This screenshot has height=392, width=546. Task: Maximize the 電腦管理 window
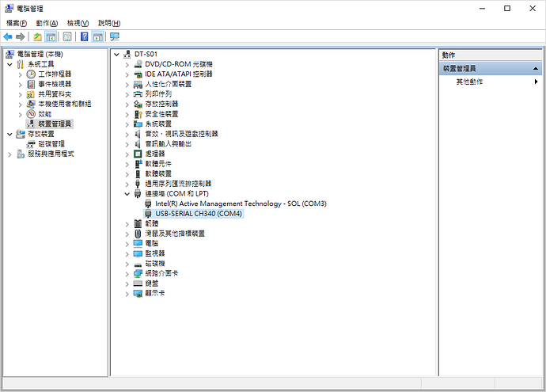point(507,9)
